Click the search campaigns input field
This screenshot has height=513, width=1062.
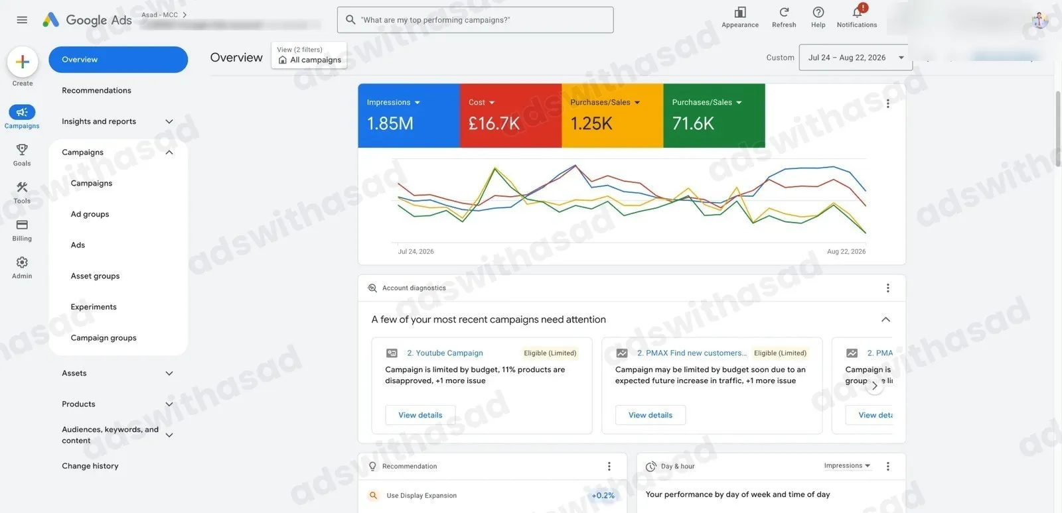pyautogui.click(x=475, y=20)
